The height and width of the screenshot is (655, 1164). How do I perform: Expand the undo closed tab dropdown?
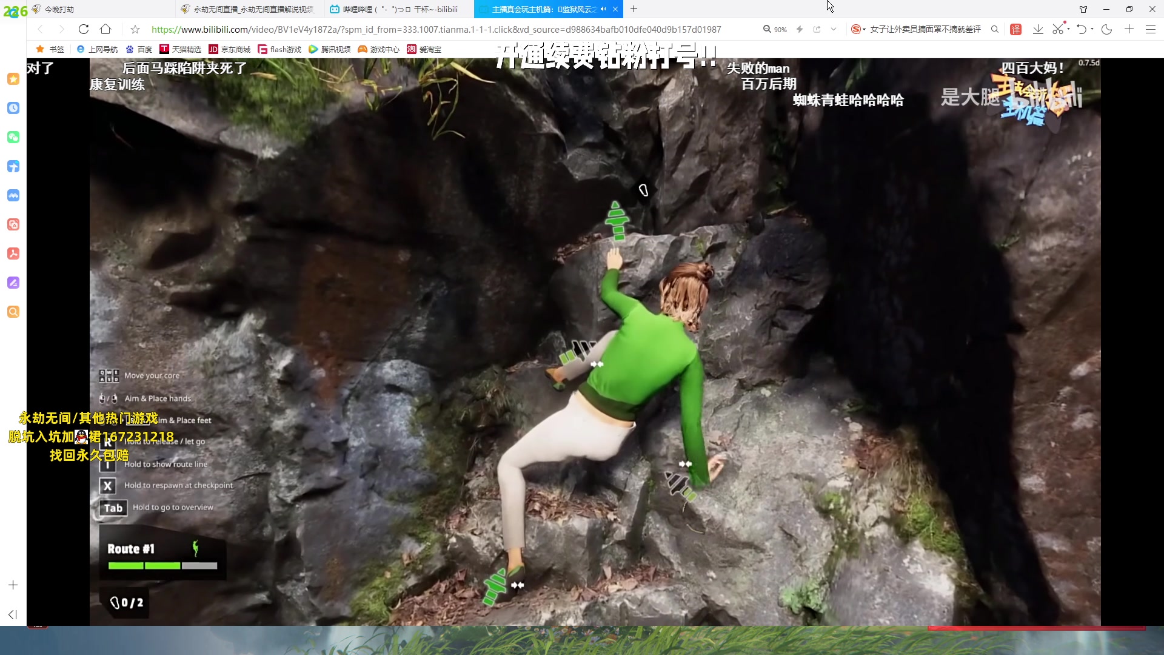pyautogui.click(x=1092, y=29)
